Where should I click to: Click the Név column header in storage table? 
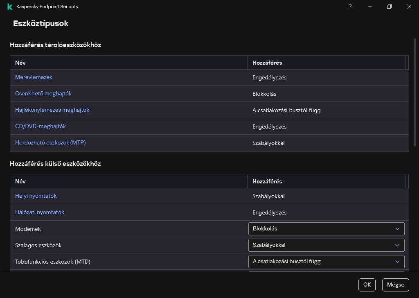(x=20, y=63)
